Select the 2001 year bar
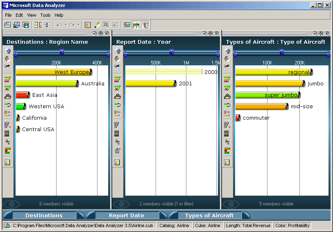 coord(151,83)
